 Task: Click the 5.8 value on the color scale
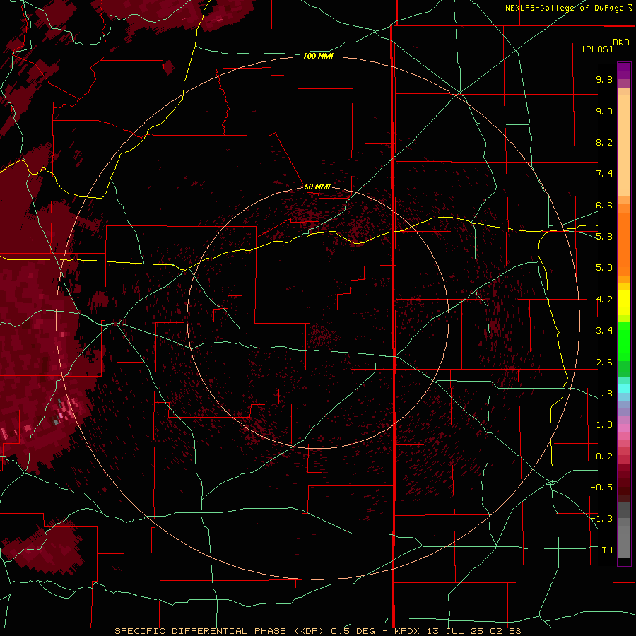click(604, 236)
